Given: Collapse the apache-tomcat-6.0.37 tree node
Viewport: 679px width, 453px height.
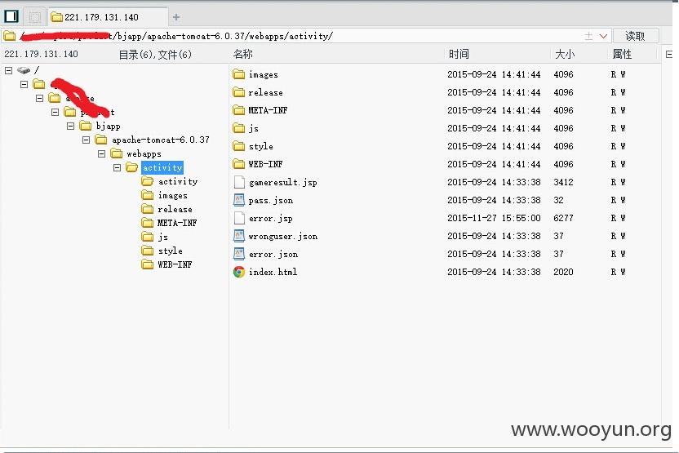Looking at the screenshot, I should point(87,140).
